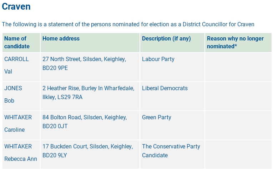Select the CARROLL Val candidate name cell
This screenshot has width=273, height=169.
[16, 65]
